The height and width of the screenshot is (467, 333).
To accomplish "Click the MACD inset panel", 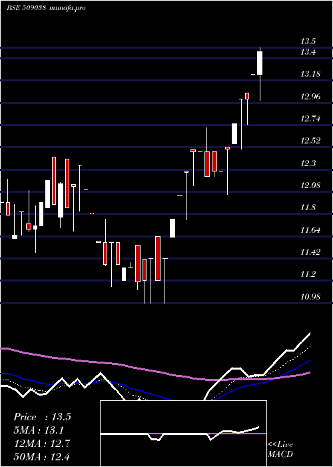I will coord(183,434).
